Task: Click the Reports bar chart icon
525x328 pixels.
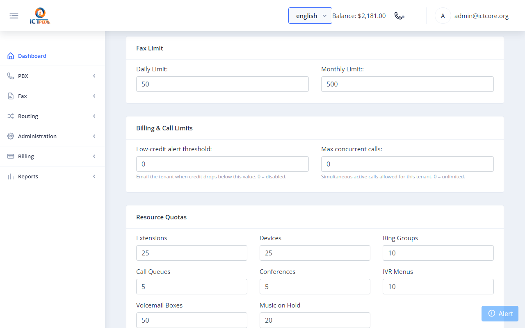Action: (11, 176)
